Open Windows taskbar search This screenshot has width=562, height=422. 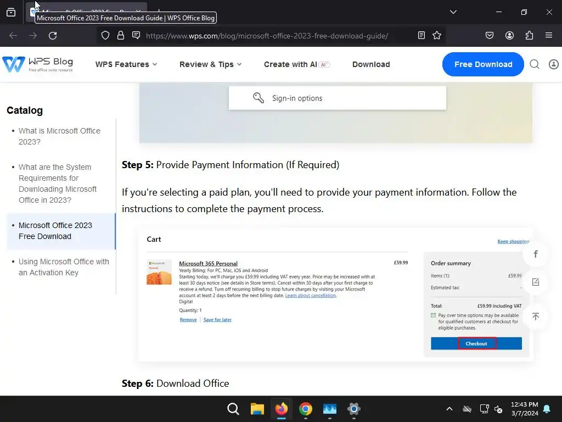(233, 409)
